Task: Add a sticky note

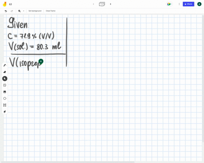Action: coord(5,85)
